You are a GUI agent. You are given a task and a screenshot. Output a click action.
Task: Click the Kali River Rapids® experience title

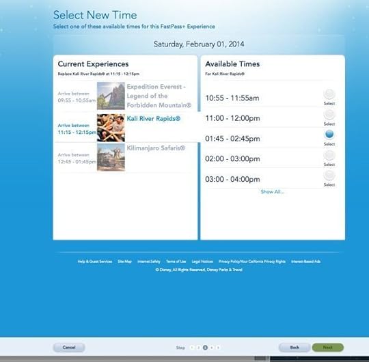pos(154,119)
